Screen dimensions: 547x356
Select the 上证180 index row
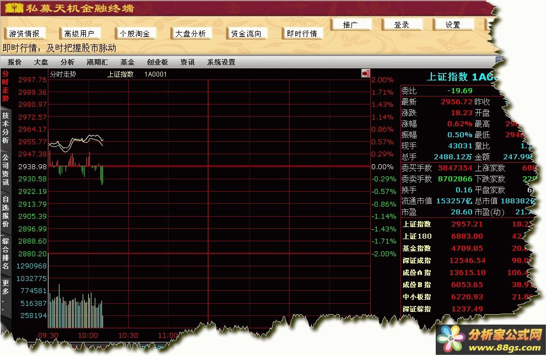pos(468,236)
